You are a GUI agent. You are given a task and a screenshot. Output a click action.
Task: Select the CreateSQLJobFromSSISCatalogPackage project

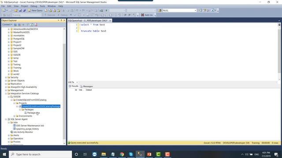[x=41, y=106]
